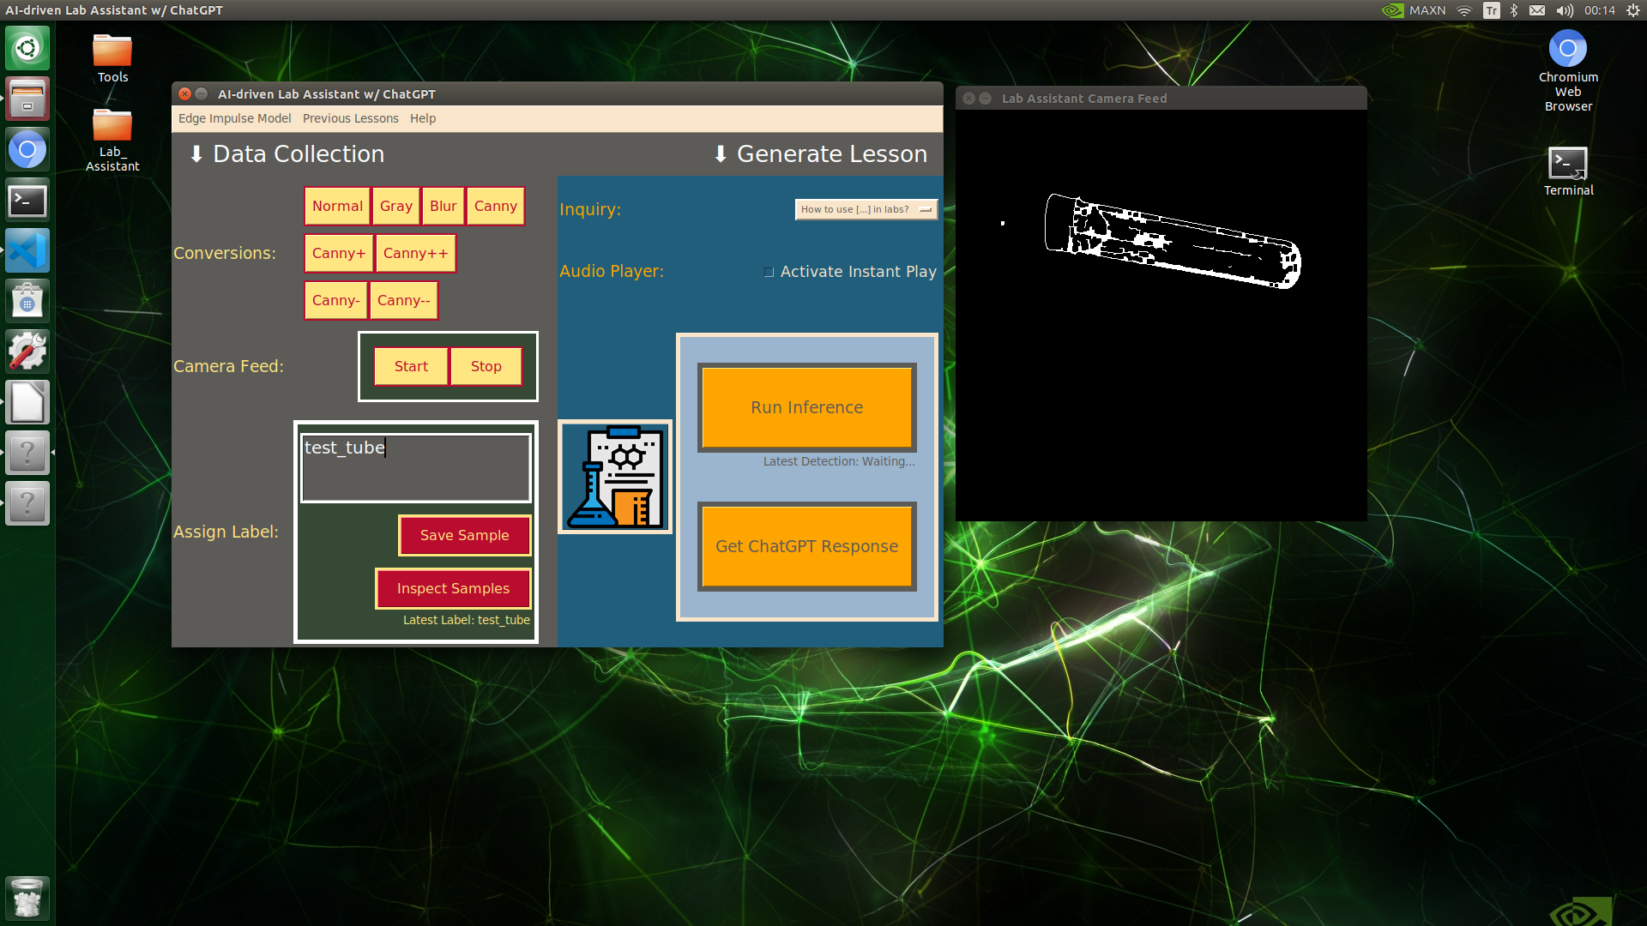This screenshot has height=926, width=1647.
Task: Expand the Edge Impulse Model menu
Action: coord(234,117)
